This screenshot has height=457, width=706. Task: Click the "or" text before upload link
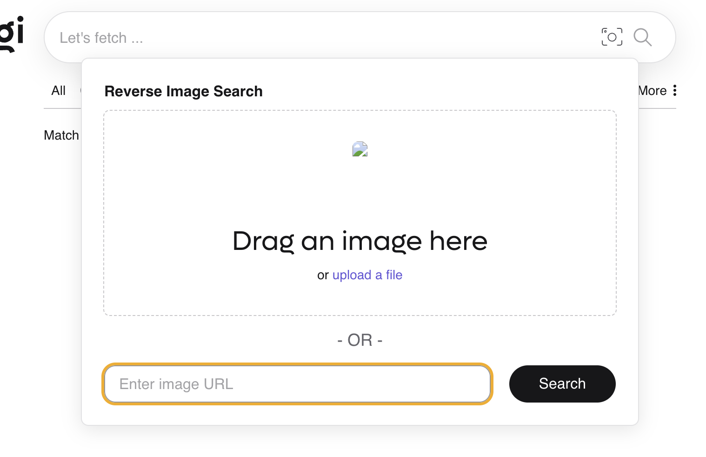[x=323, y=275]
